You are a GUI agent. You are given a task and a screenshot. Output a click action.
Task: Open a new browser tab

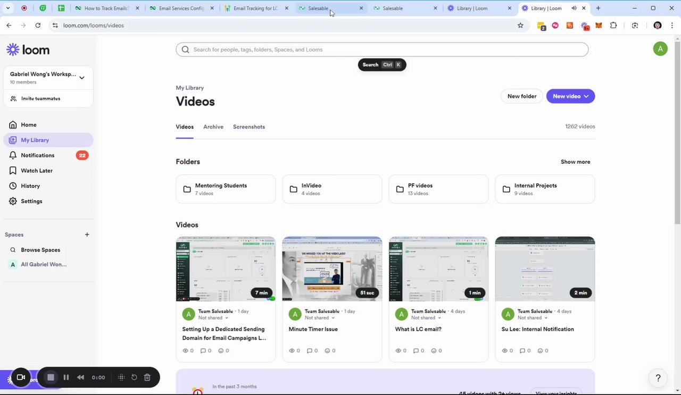point(598,8)
